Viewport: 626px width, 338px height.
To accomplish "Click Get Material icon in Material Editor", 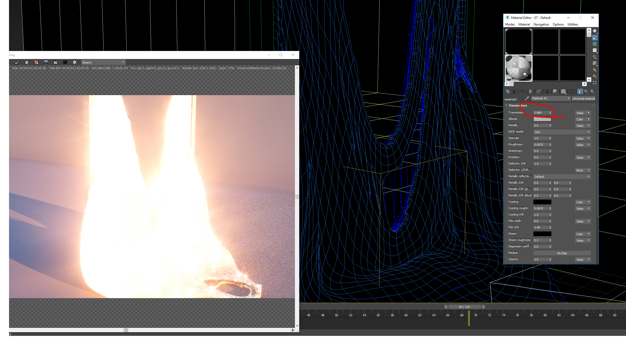I will 508,91.
